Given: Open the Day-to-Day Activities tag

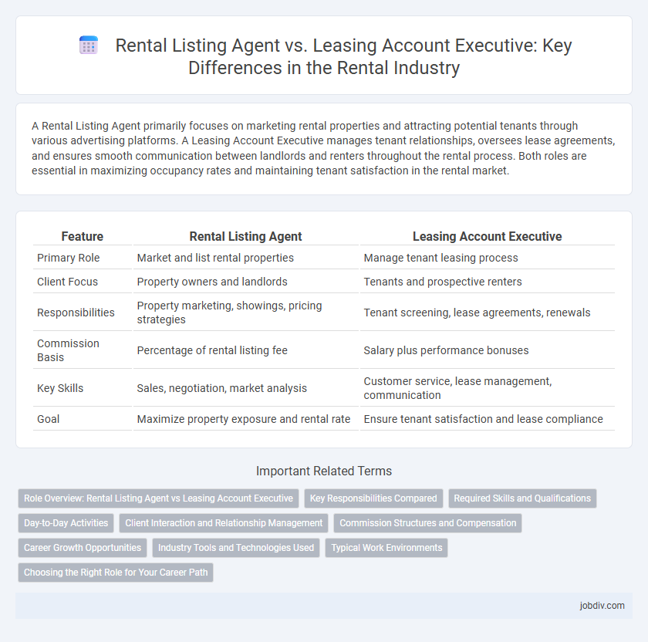Looking at the screenshot, I should pyautogui.click(x=66, y=523).
